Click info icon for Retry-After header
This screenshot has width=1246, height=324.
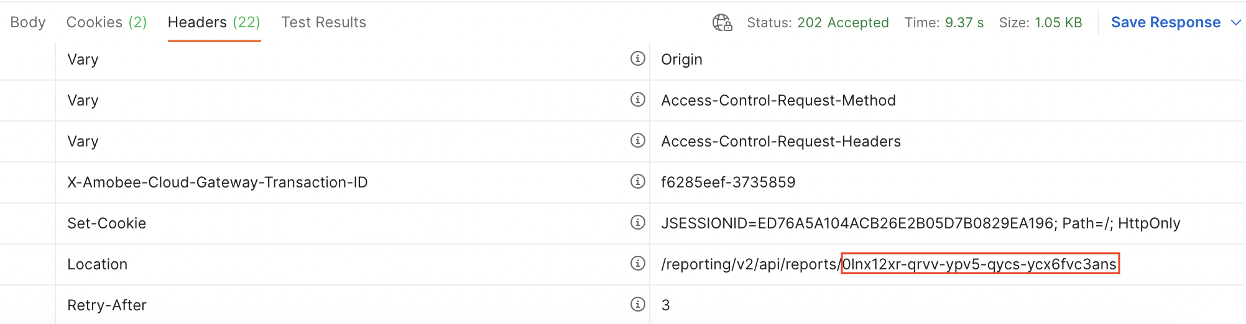click(x=637, y=304)
